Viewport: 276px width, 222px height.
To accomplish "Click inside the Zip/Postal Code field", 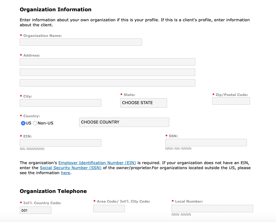I will click(x=231, y=101).
